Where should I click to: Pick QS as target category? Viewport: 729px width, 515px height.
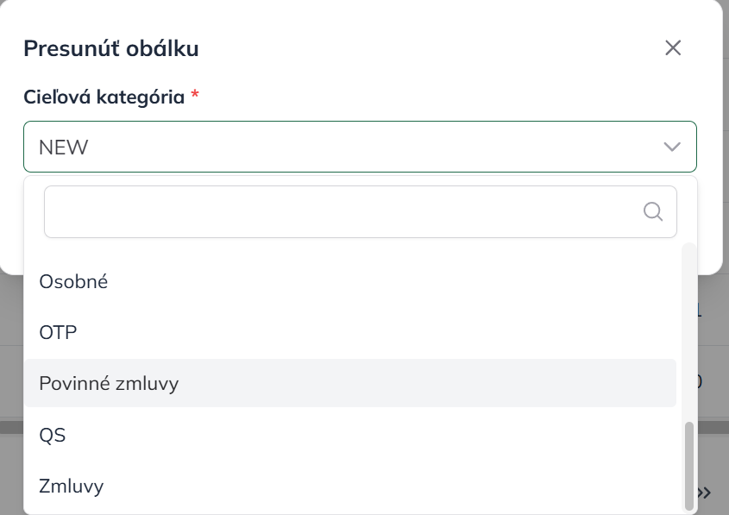53,435
